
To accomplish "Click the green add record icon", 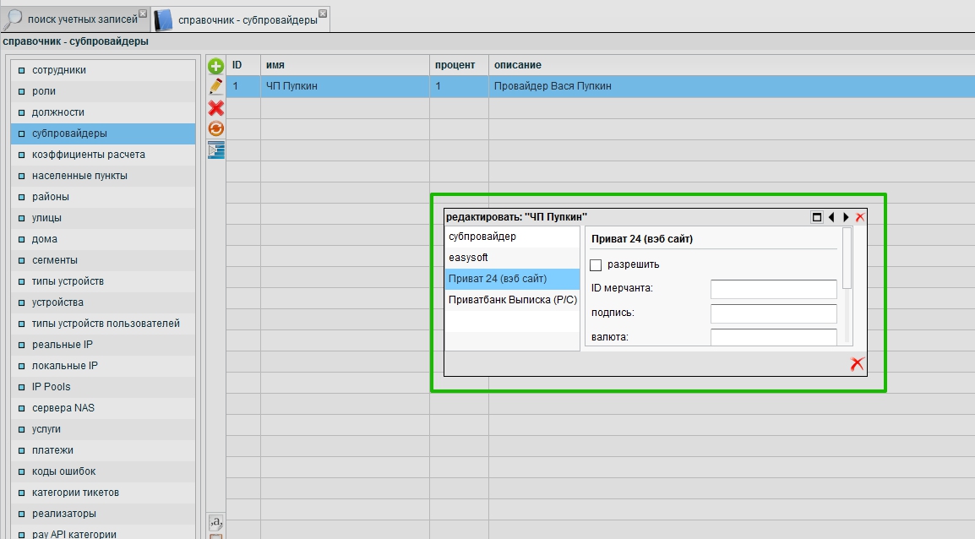I will click(x=216, y=66).
